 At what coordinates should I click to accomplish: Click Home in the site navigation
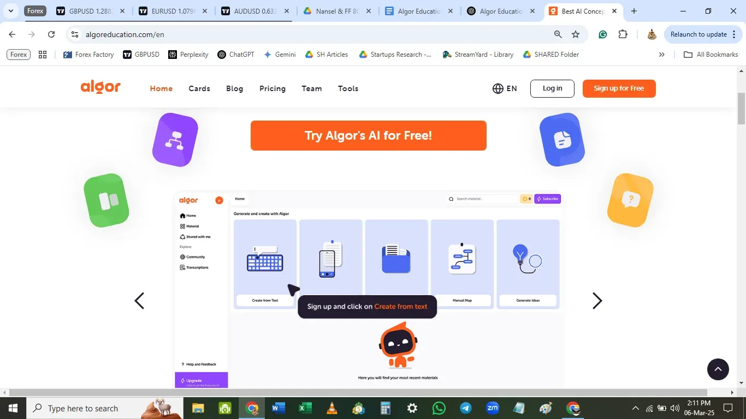[x=161, y=88]
